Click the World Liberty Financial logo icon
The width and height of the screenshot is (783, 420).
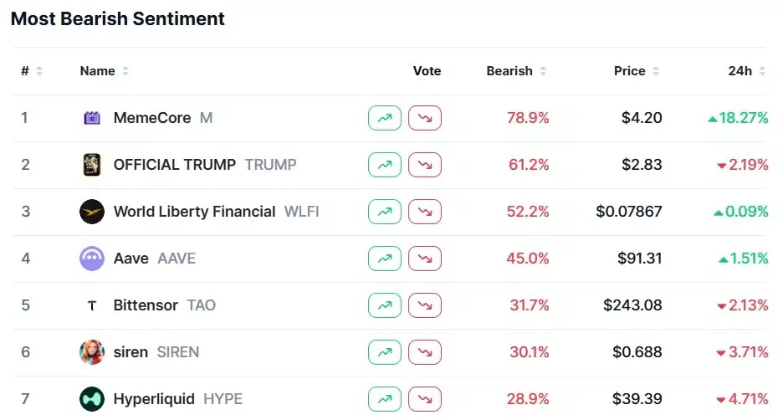coord(92,212)
